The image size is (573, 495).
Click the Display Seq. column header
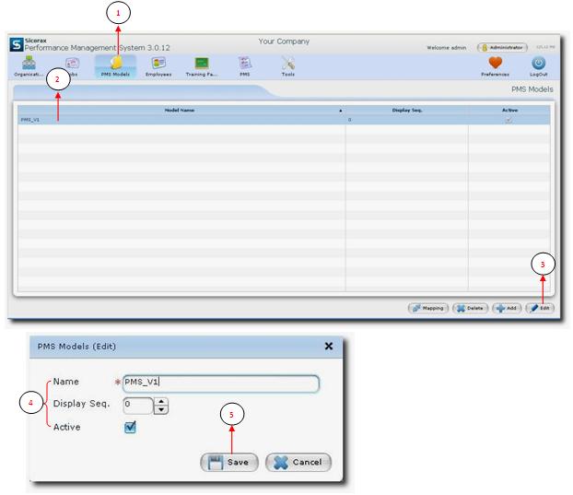click(406, 110)
